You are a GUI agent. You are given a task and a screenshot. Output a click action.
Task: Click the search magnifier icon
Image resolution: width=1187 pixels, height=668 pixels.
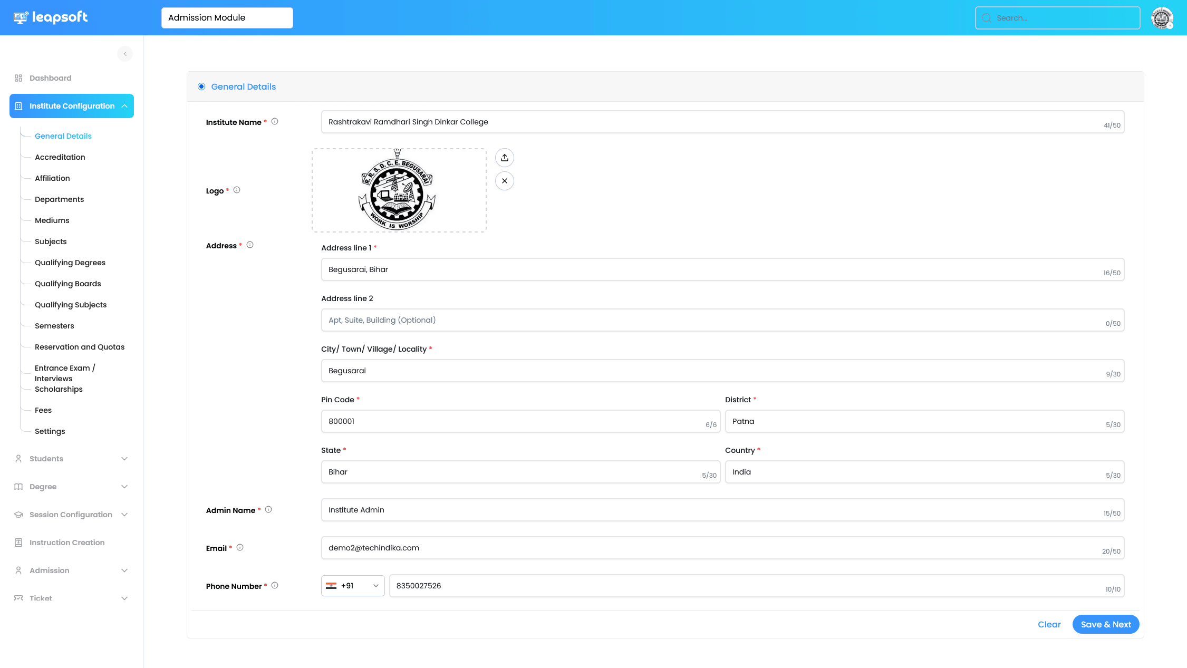(986, 18)
